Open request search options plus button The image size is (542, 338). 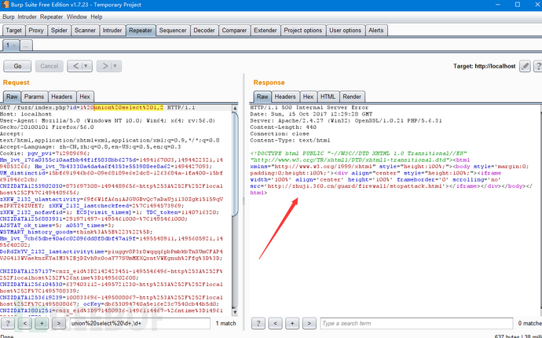tap(42, 324)
